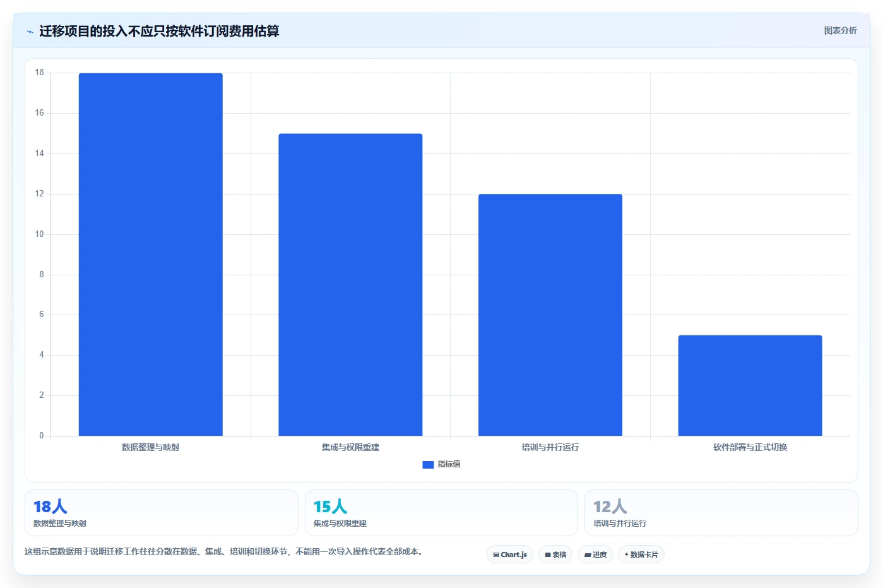The width and height of the screenshot is (883, 588).
Task: Click the y-axis value 10
Action: coord(40,234)
